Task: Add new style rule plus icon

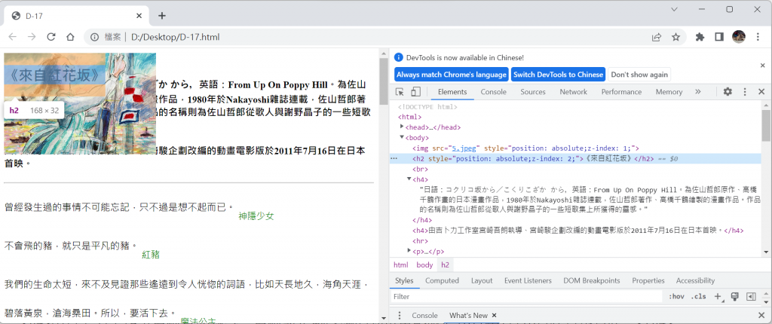Action: click(x=718, y=296)
